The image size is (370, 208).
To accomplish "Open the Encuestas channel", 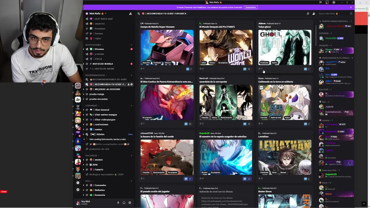I will [108, 29].
